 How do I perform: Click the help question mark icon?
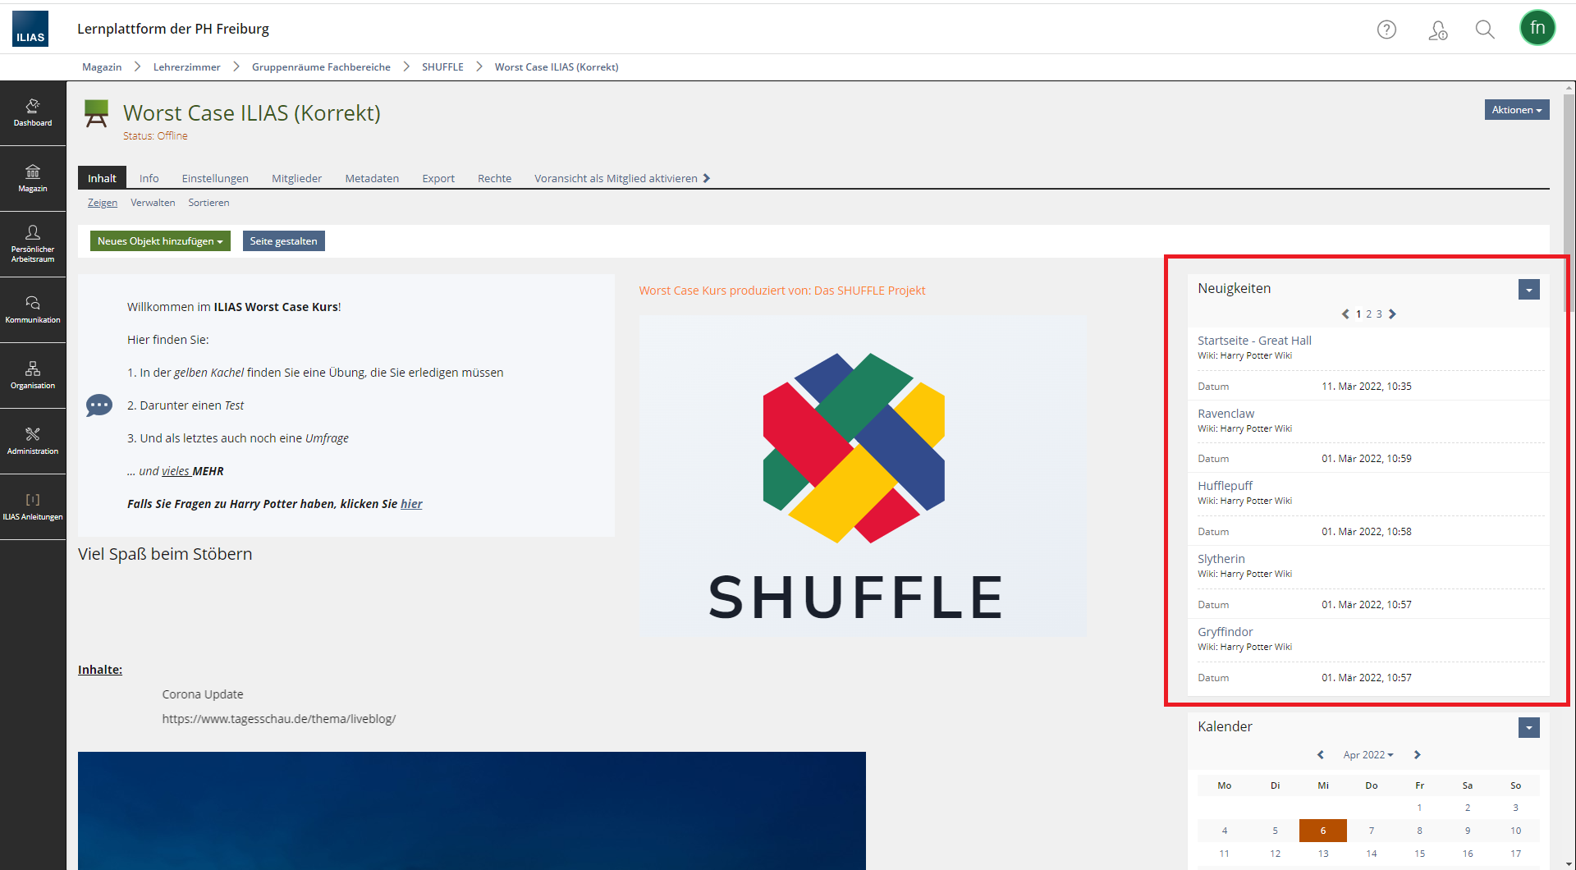(x=1386, y=30)
